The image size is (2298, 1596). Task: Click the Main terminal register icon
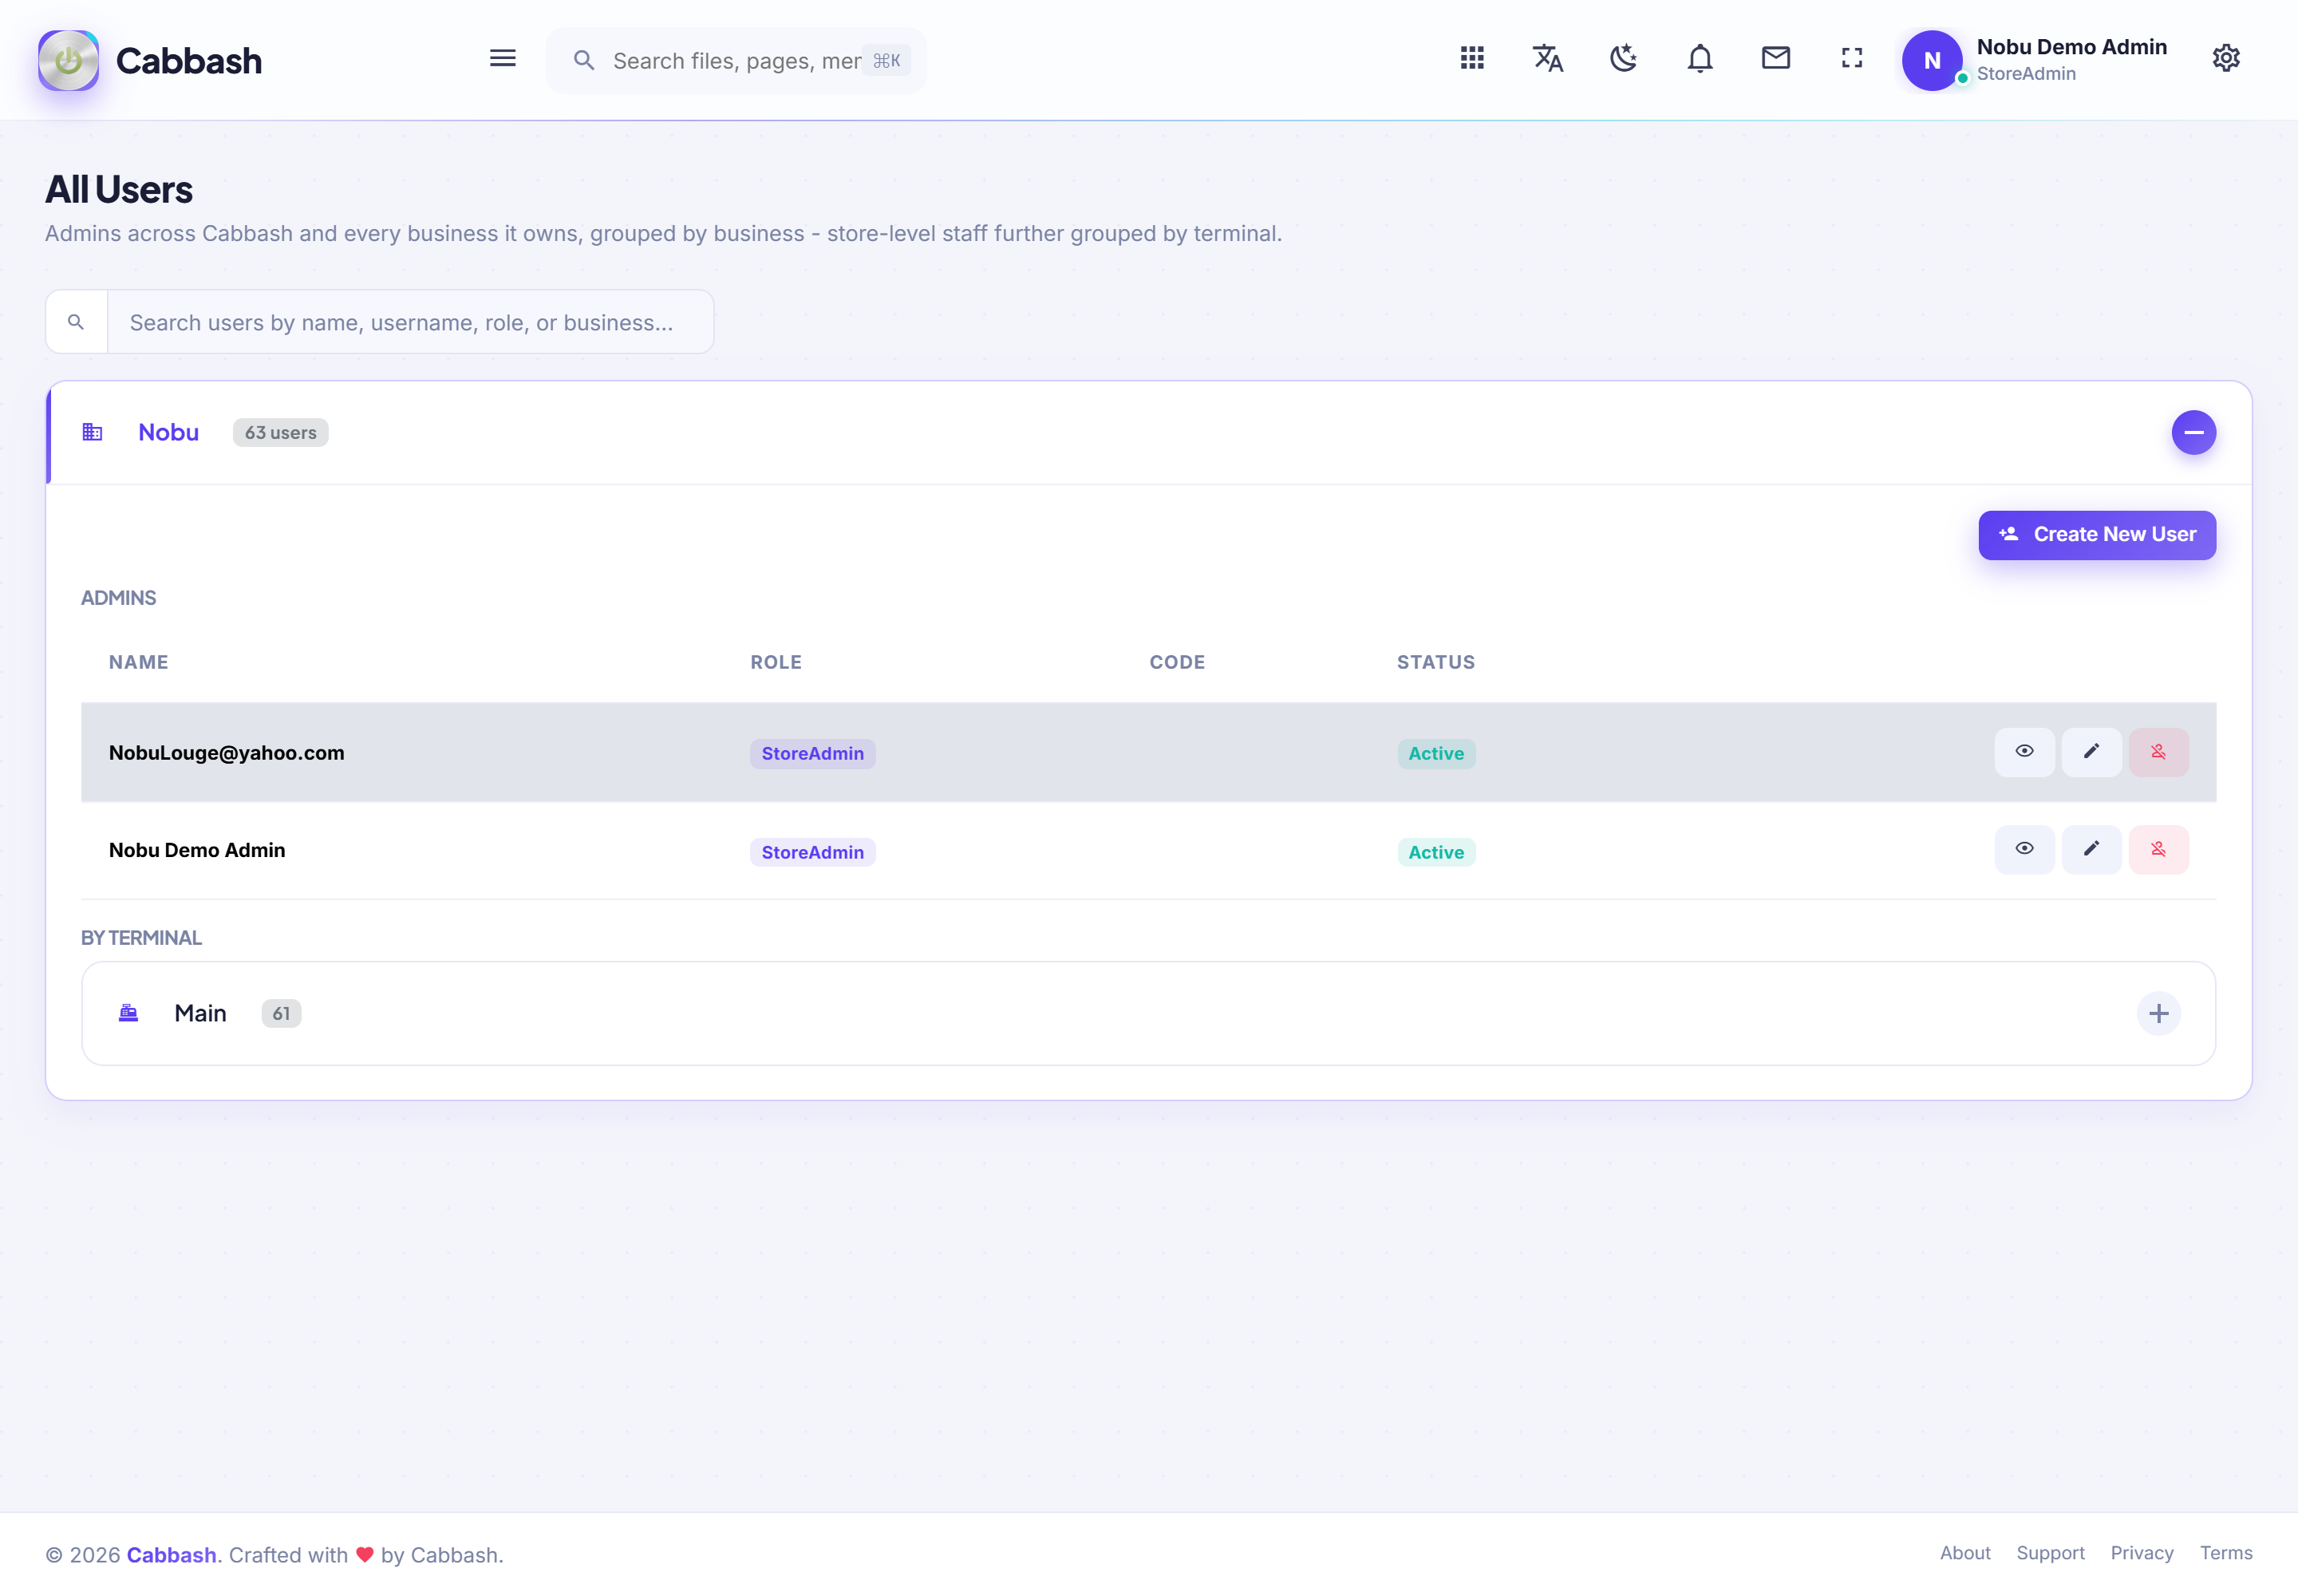[128, 1013]
